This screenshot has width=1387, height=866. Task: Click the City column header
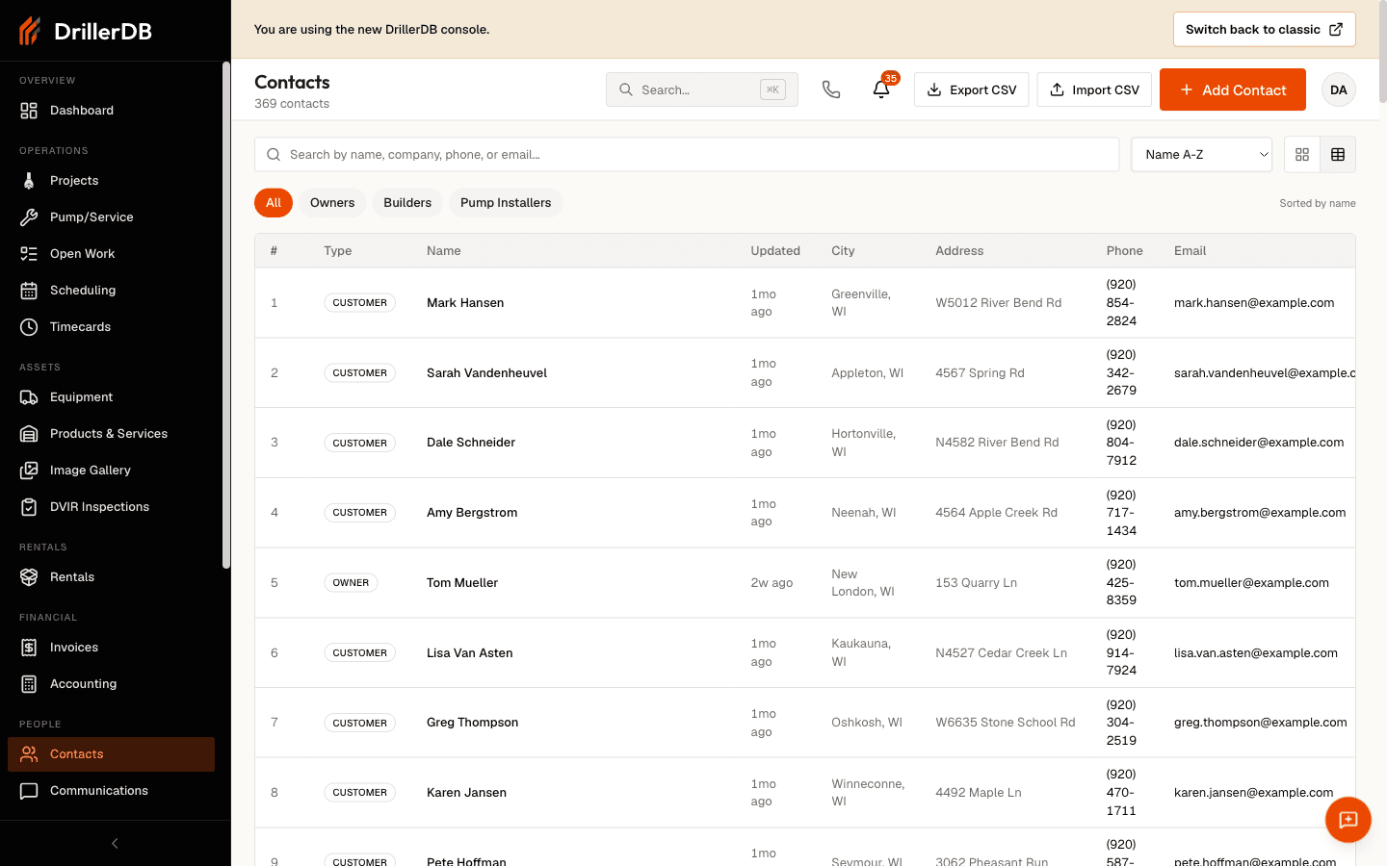843,251
